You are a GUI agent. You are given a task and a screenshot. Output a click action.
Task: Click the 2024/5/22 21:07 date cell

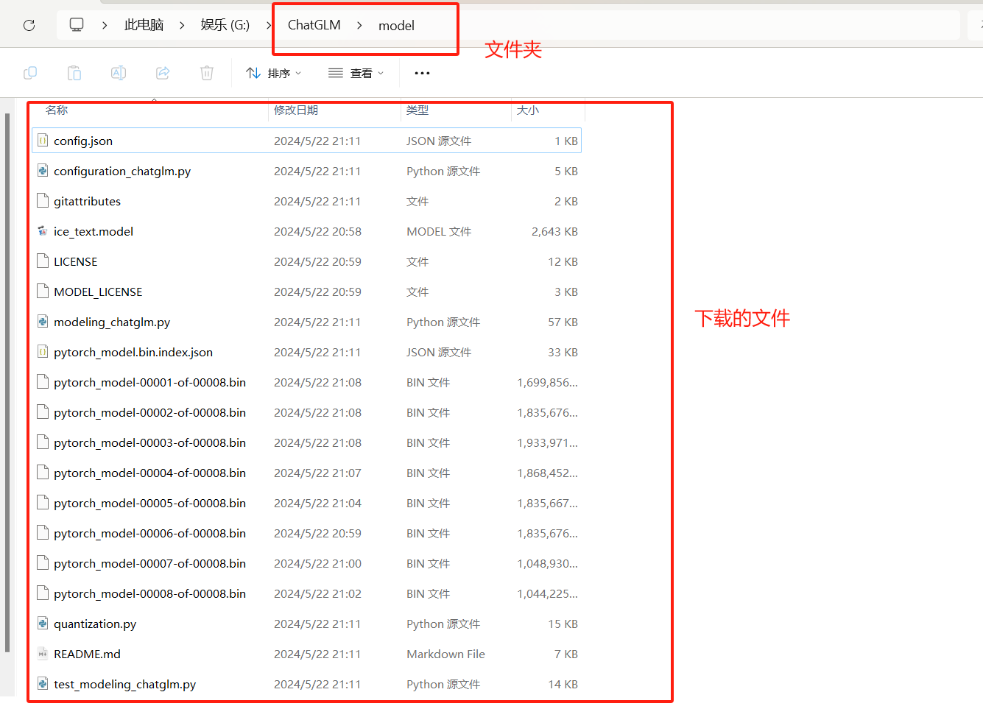point(317,473)
